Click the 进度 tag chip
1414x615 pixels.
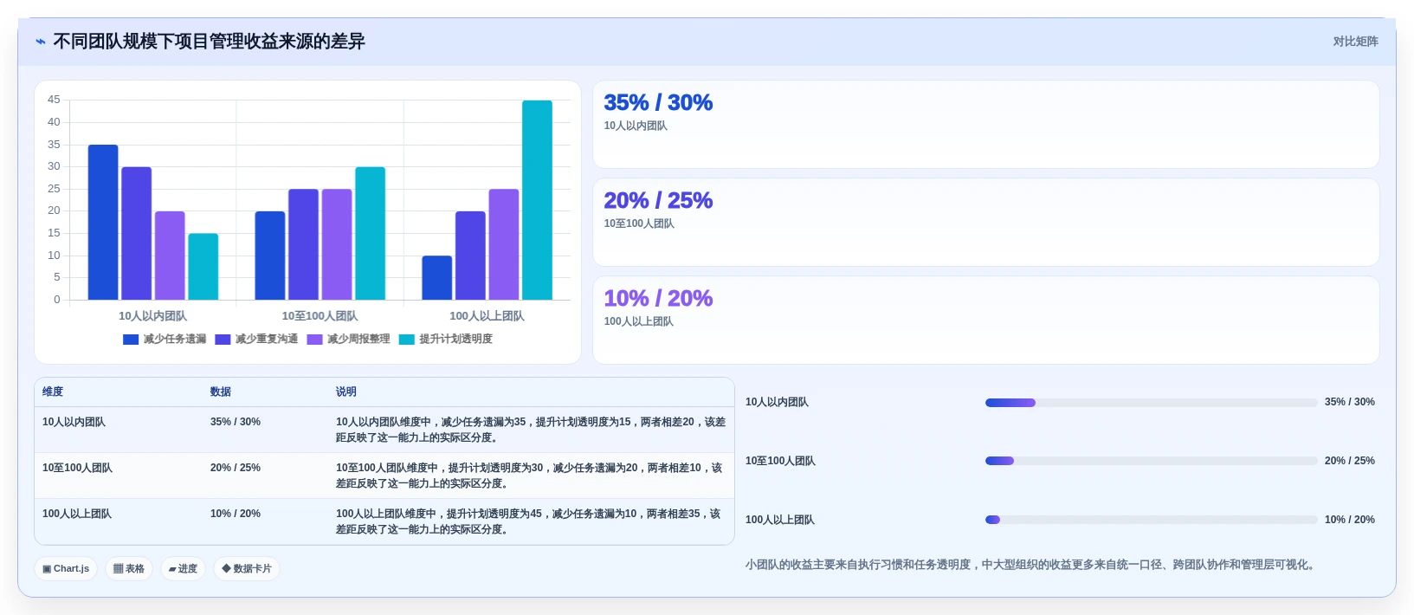click(x=183, y=569)
